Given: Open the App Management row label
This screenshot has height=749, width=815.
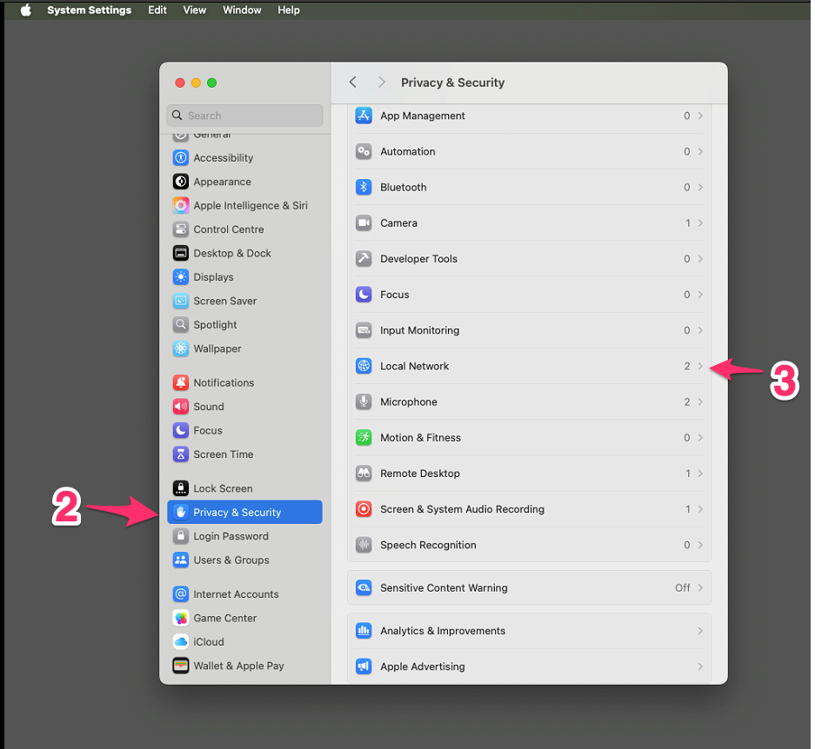Looking at the screenshot, I should 423,116.
